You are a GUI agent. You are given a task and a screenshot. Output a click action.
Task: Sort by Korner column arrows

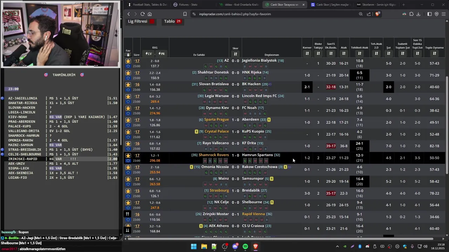click(x=307, y=53)
